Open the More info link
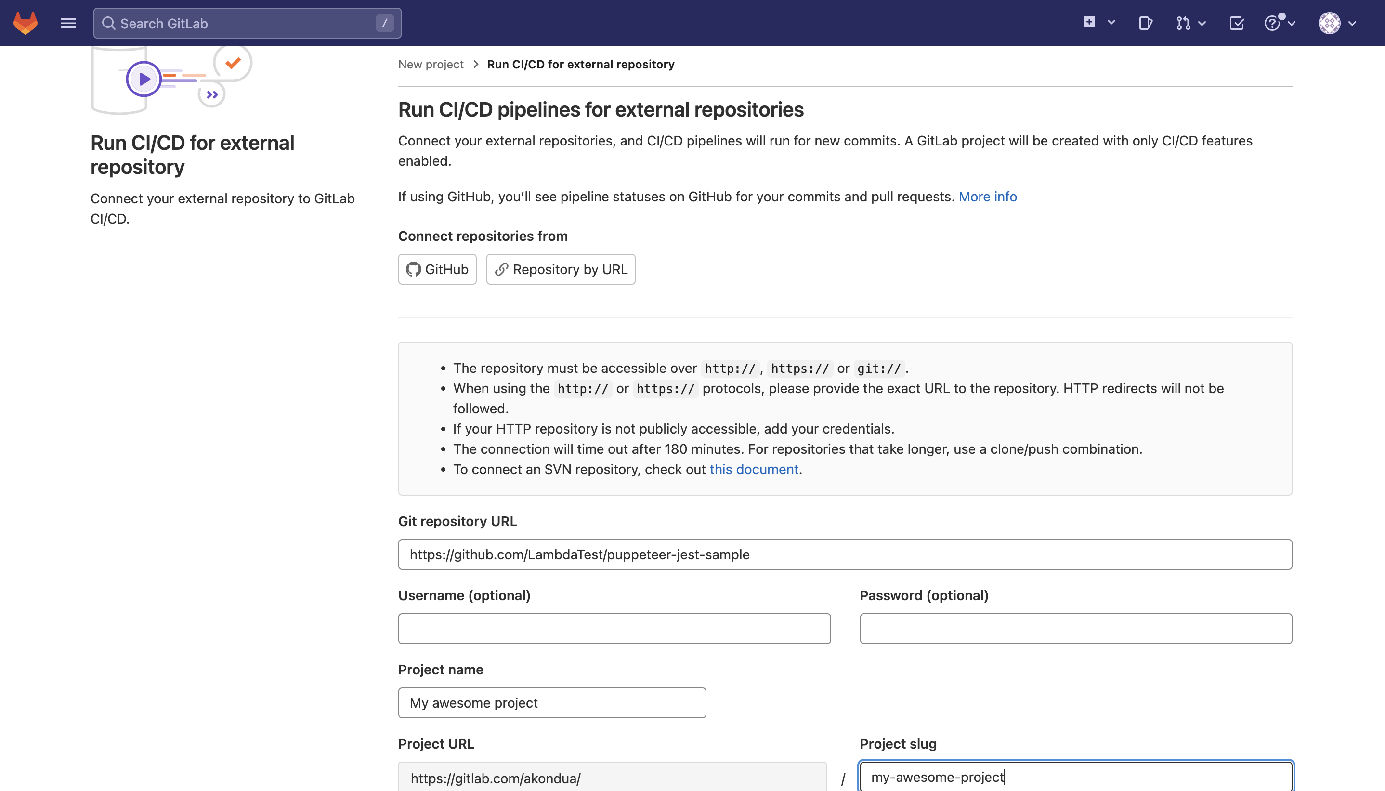 tap(987, 197)
